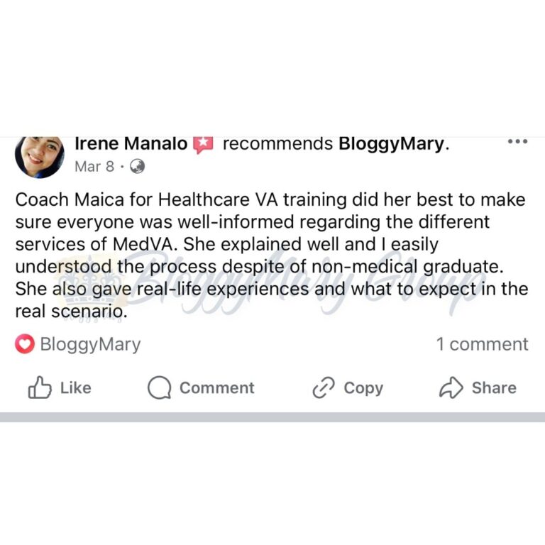
Task: Open the three-dot post options menu
Action: tap(517, 142)
